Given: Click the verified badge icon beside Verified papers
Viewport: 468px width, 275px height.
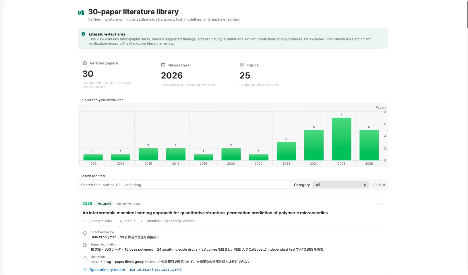Looking at the screenshot, I should pos(85,63).
